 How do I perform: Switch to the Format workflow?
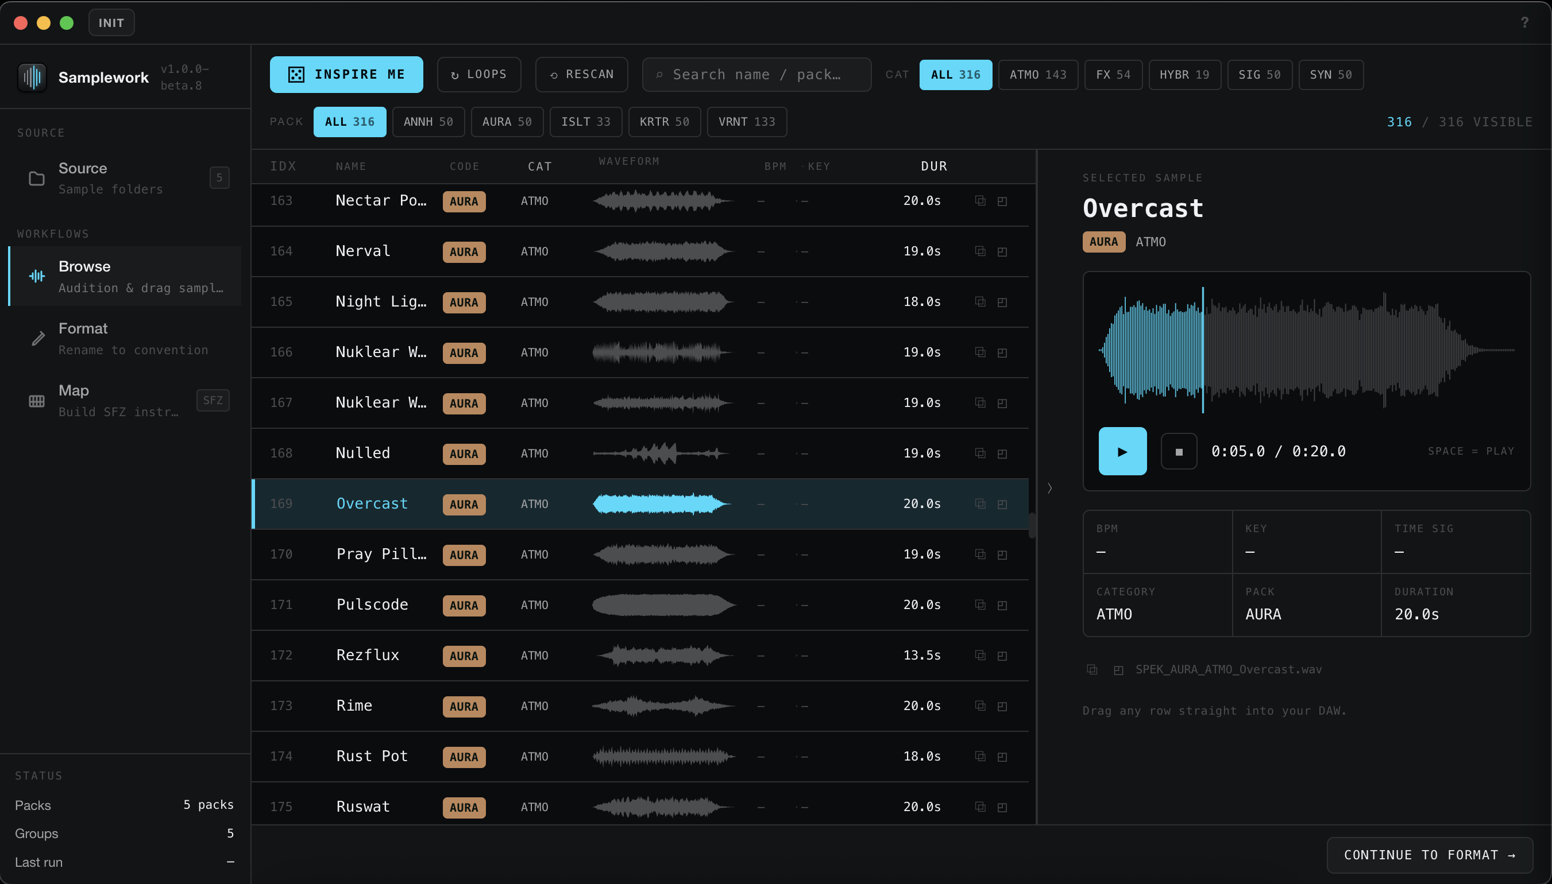point(125,338)
